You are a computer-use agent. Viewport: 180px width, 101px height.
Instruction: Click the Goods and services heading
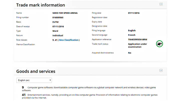coord(36,71)
